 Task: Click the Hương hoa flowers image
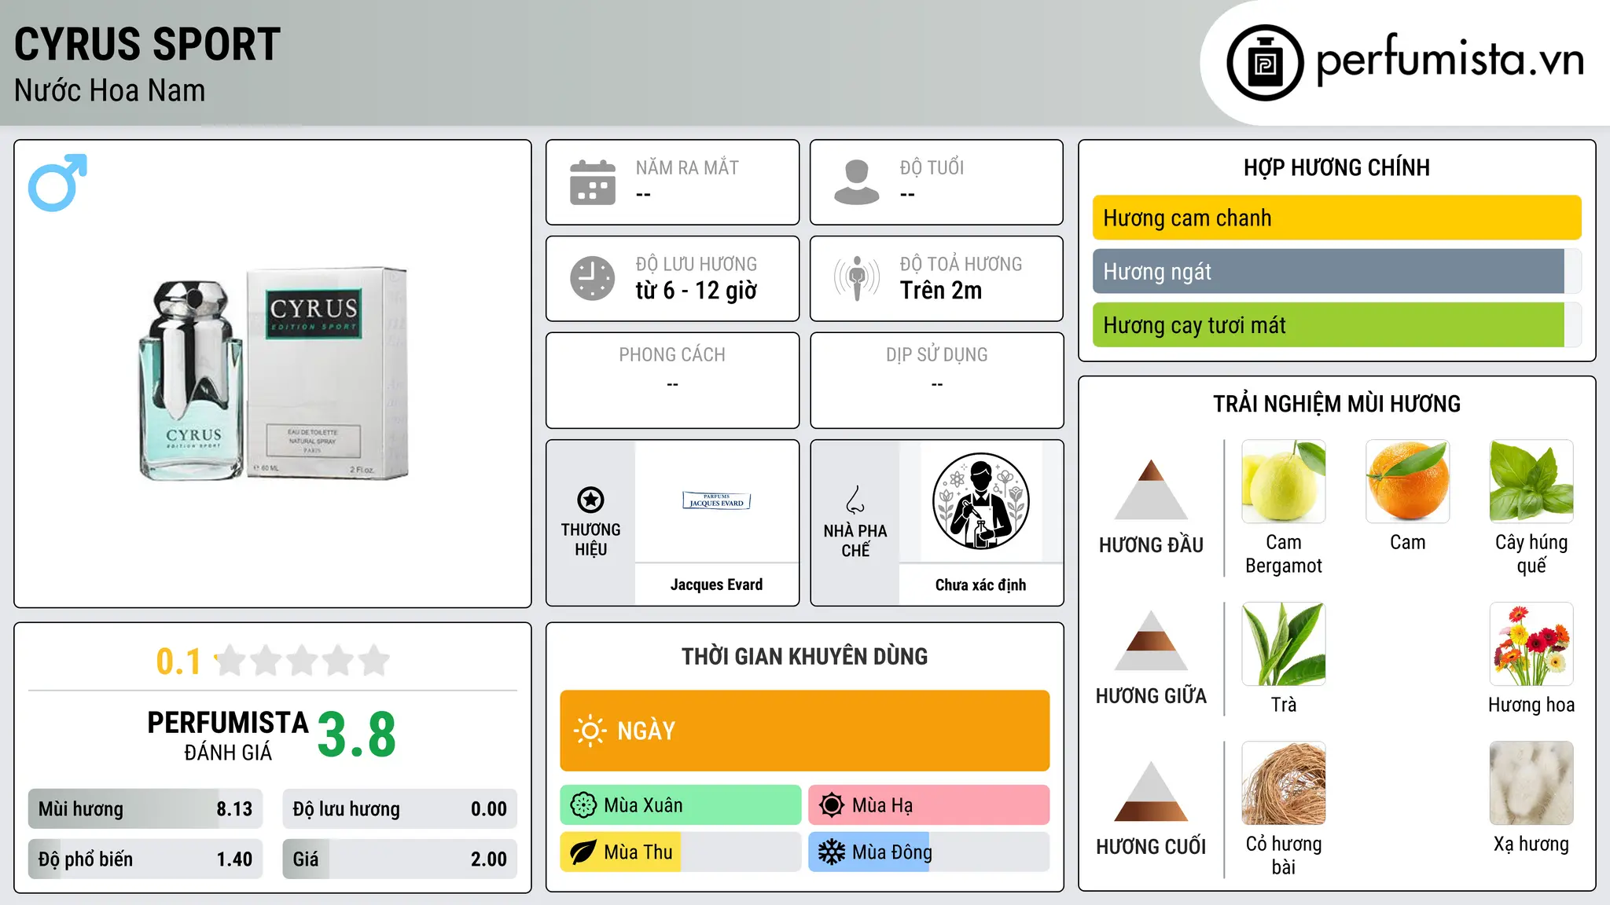1531,644
